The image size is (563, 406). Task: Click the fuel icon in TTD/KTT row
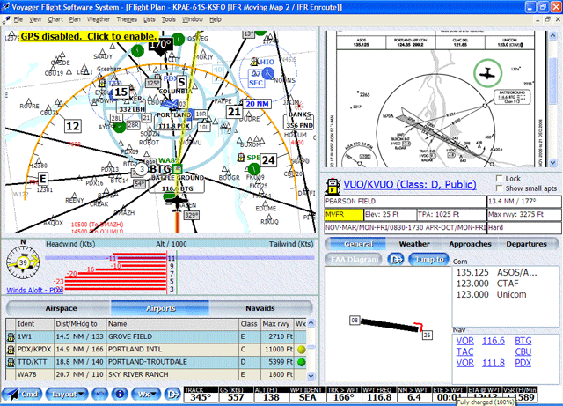point(11,362)
